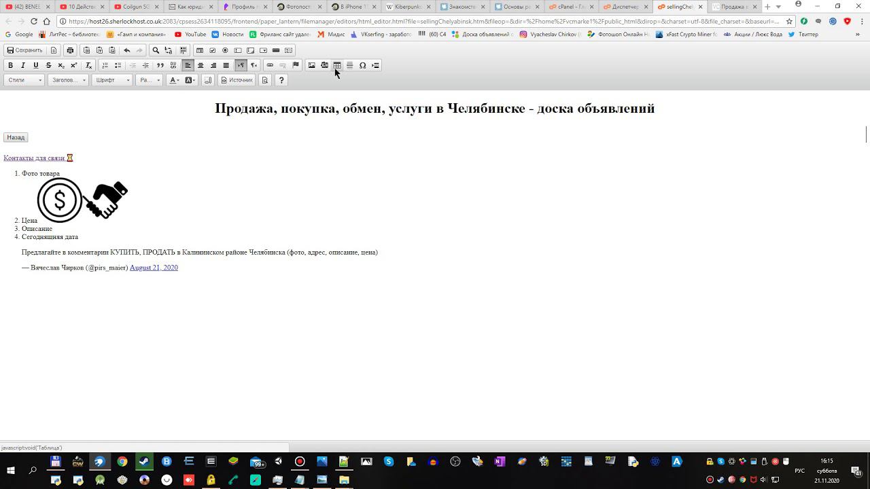Screen dimensions: 870x489
Task: Switch to the Фотопост browser tab
Action: click(300, 7)
